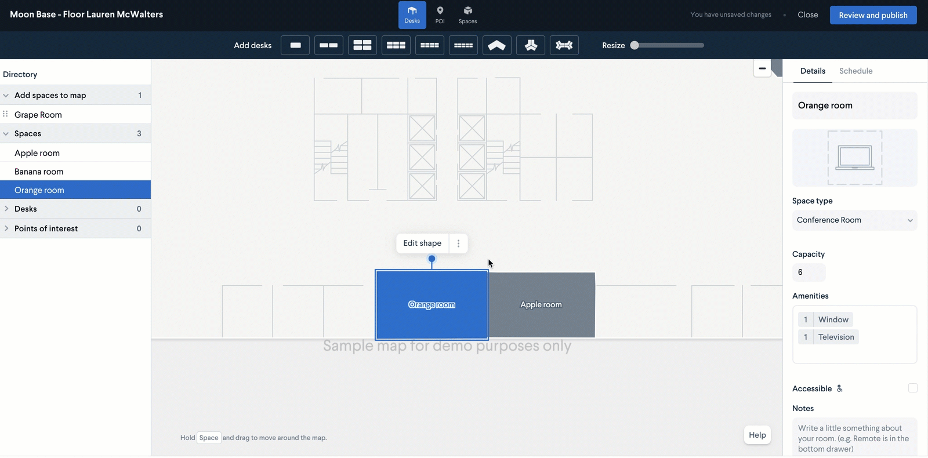The width and height of the screenshot is (928, 458).
Task: Click the Orange room shape on map
Action: tap(432, 305)
